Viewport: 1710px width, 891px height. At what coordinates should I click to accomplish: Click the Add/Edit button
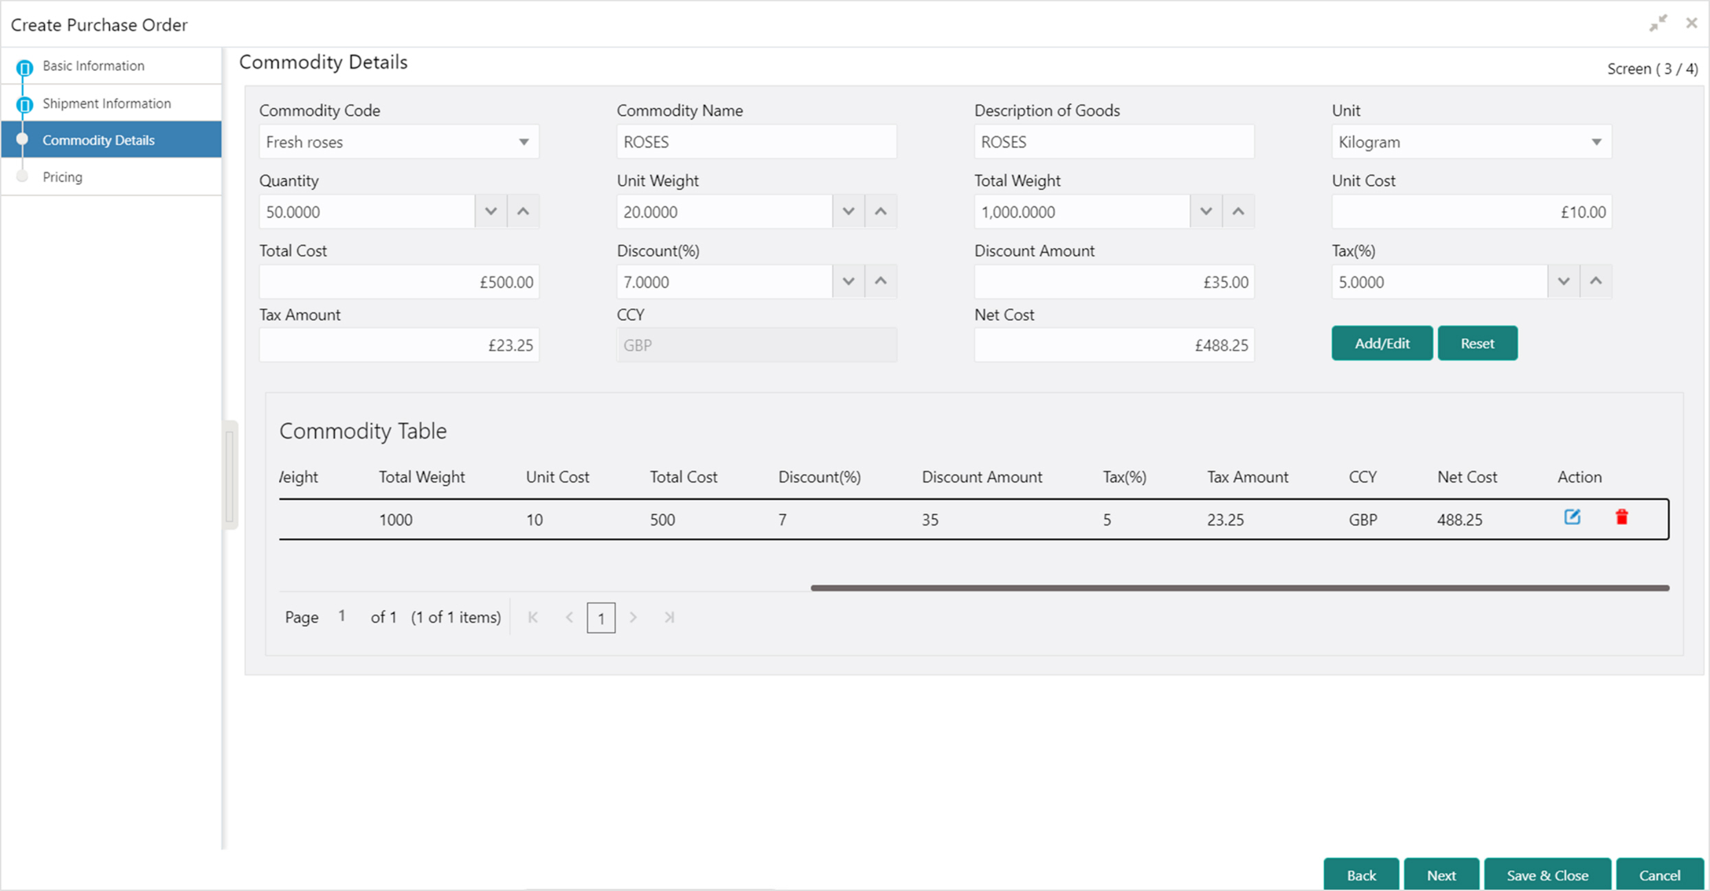point(1382,343)
